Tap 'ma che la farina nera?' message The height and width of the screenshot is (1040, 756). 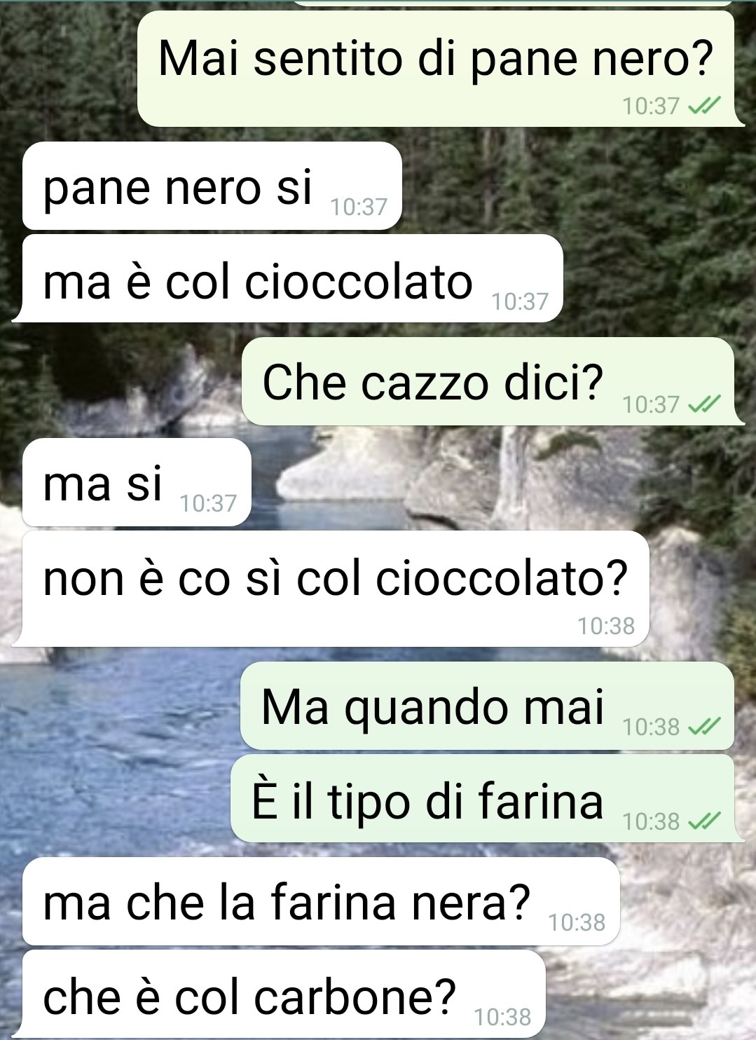pos(321,901)
